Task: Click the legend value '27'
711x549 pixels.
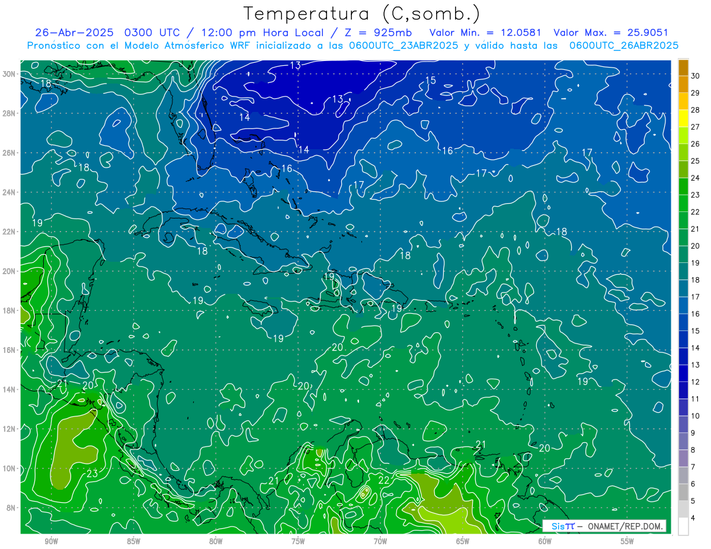Action: [x=696, y=127]
